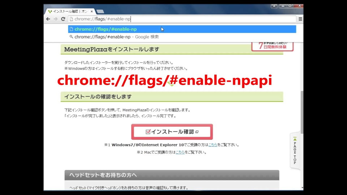Click the green up-arrow in the PAGE TOP sidebar

[x=295, y=139]
